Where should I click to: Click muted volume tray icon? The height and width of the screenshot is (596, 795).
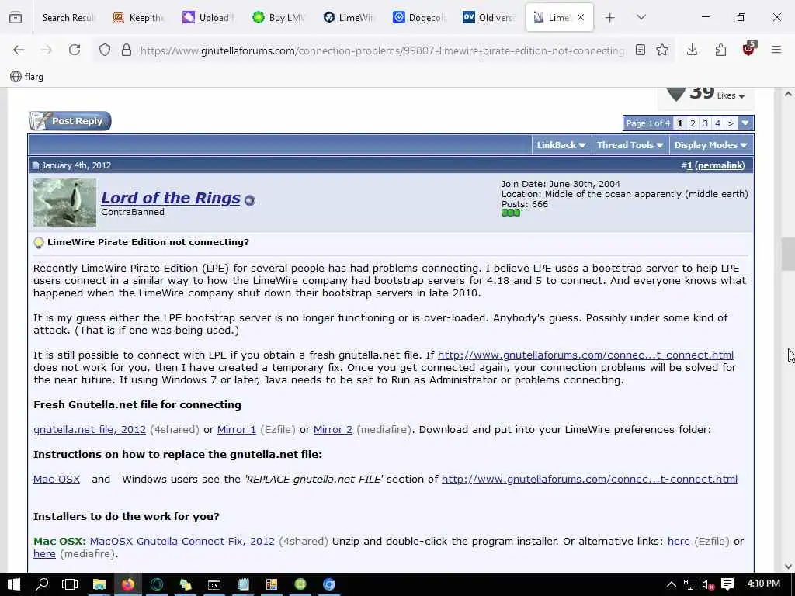tap(708, 584)
